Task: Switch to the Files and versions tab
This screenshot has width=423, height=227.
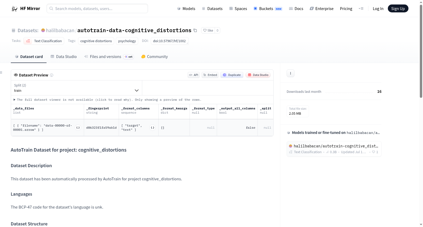Action: [x=109, y=57]
